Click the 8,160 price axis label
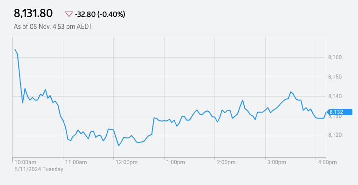 (335, 57)
